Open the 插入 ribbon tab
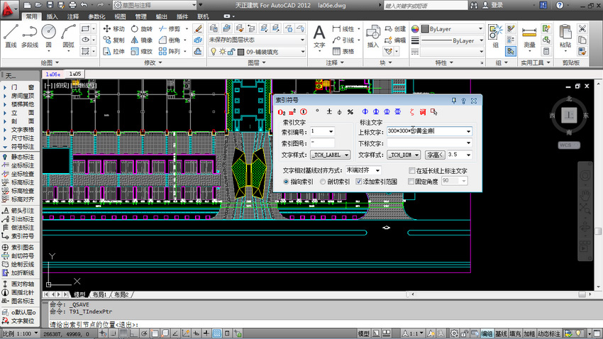 [x=52, y=16]
